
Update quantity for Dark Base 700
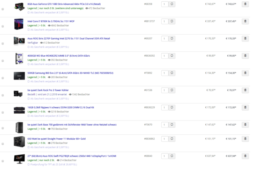point(172,125)
